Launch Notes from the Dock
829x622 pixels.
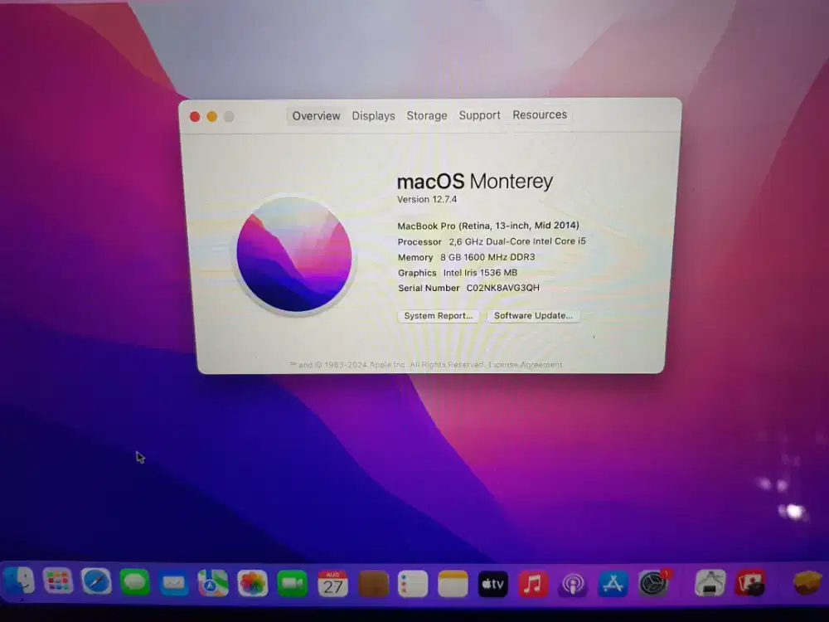pos(453,585)
